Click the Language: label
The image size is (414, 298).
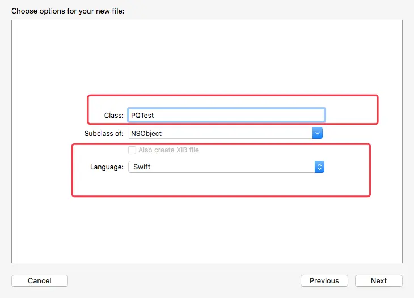click(x=107, y=167)
